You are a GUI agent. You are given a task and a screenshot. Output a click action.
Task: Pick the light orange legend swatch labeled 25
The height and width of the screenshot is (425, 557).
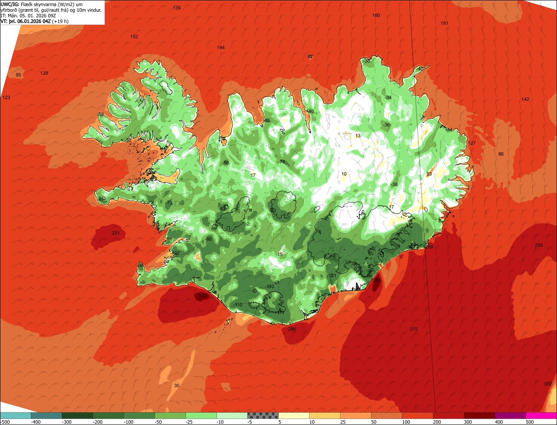pos(355,415)
